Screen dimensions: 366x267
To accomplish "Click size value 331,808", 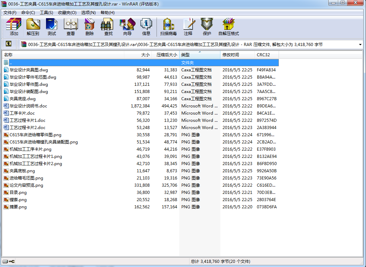I will [x=142, y=185].
